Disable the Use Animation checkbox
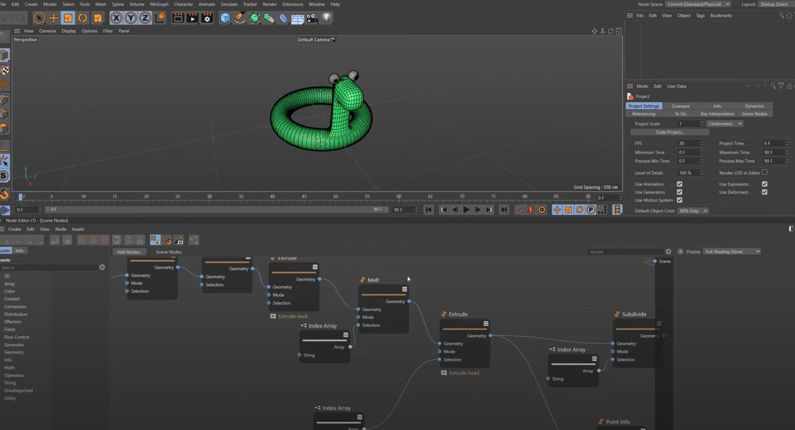 click(x=680, y=184)
